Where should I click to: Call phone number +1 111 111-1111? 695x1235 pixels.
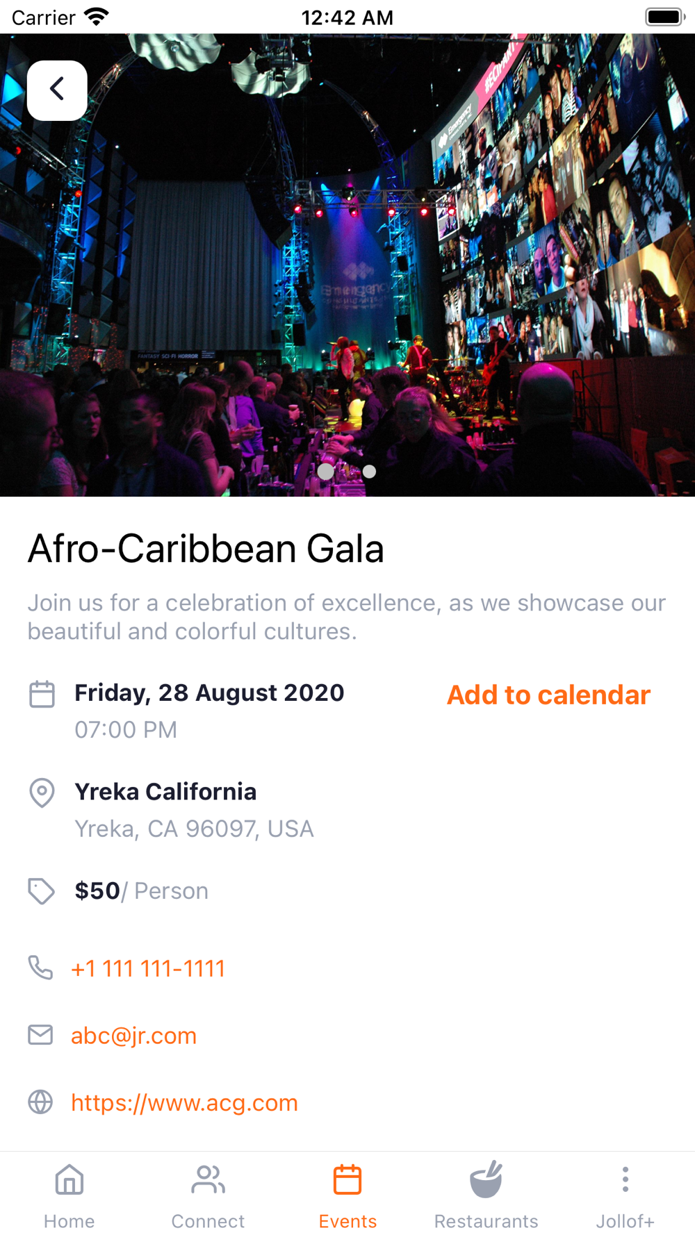tap(148, 968)
